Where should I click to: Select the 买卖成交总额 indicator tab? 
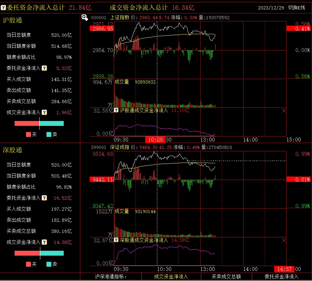pos(226,277)
